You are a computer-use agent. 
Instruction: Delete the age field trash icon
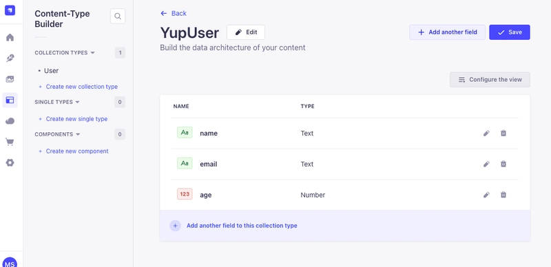coord(503,195)
